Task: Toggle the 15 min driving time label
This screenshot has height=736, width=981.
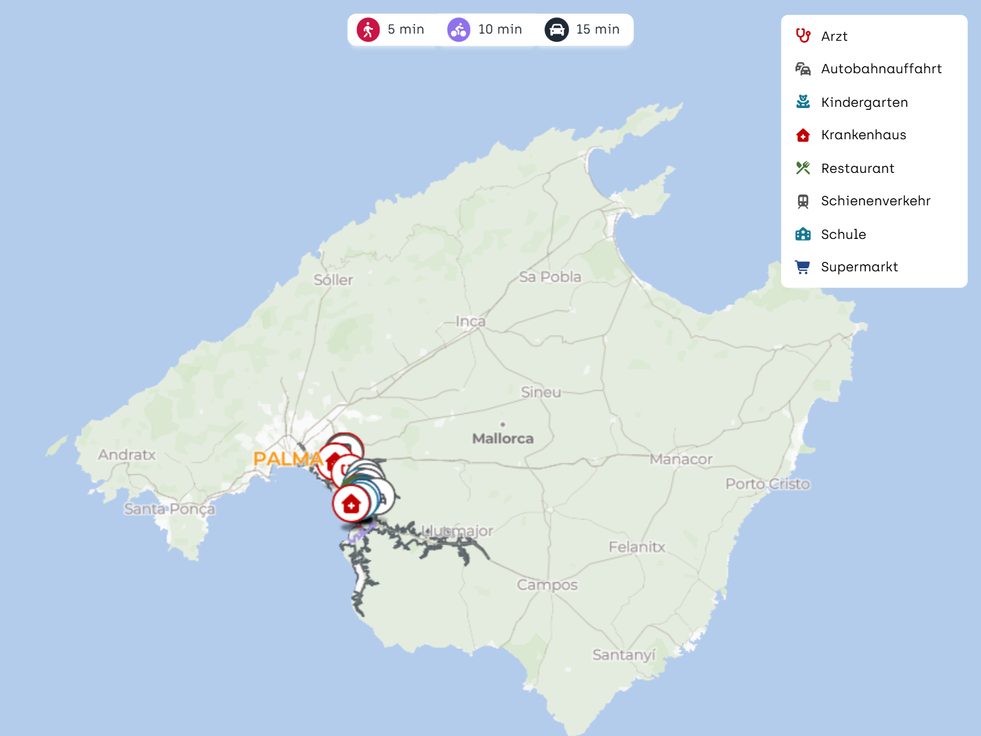Action: (x=597, y=29)
